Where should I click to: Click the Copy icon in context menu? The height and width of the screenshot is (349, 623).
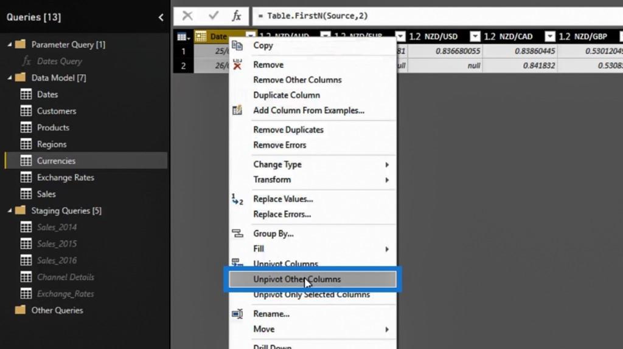tap(237, 46)
